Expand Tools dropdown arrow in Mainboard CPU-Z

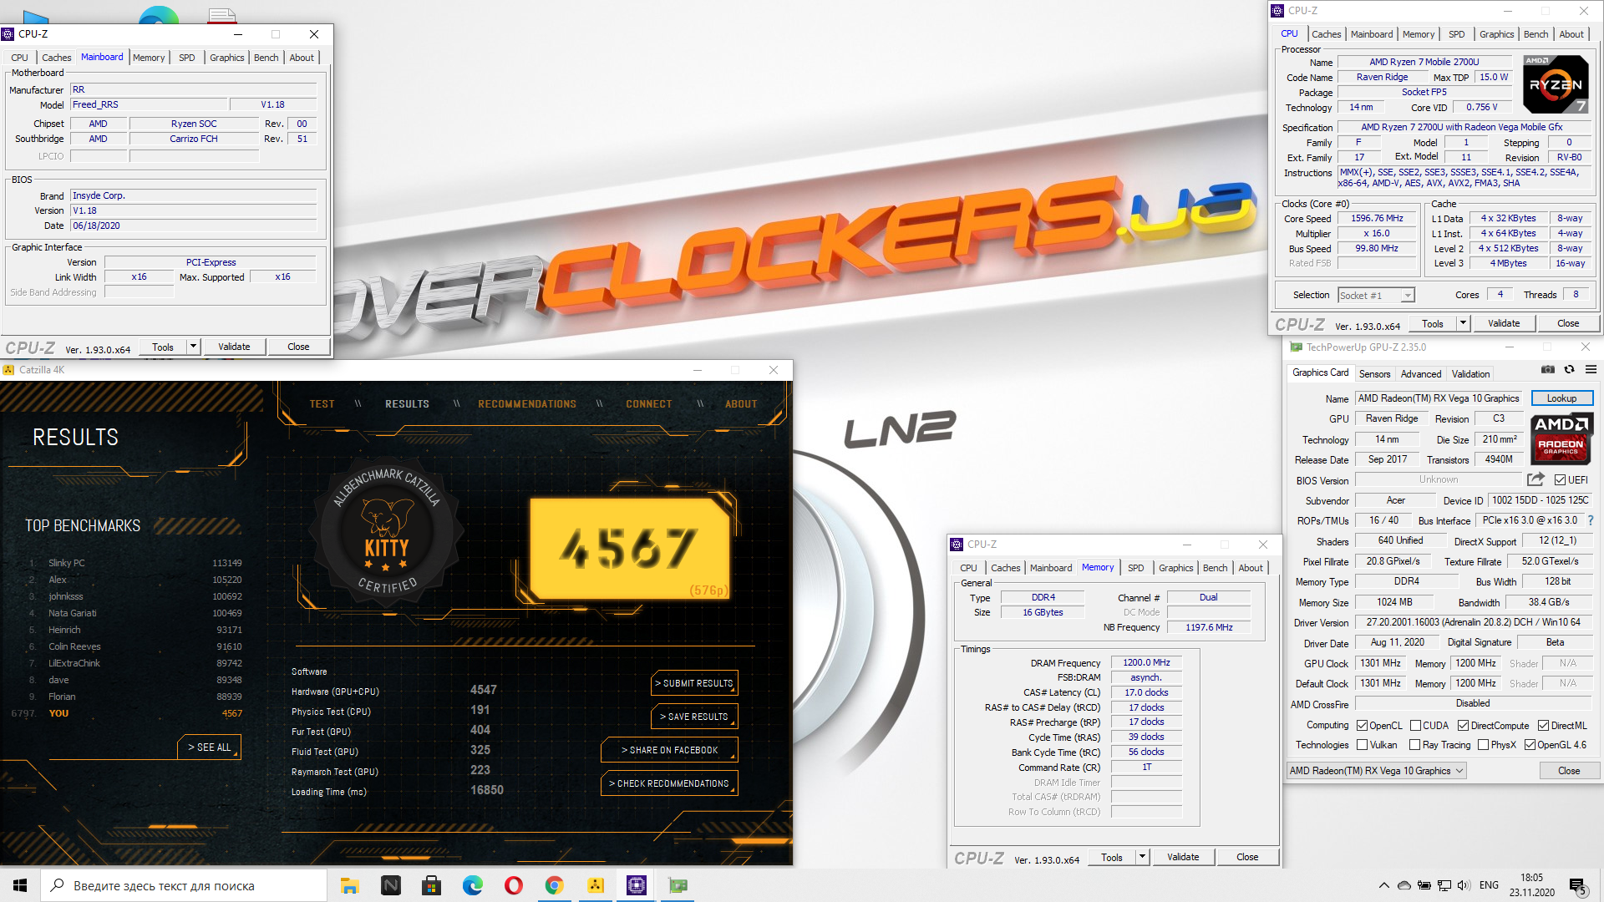193,347
